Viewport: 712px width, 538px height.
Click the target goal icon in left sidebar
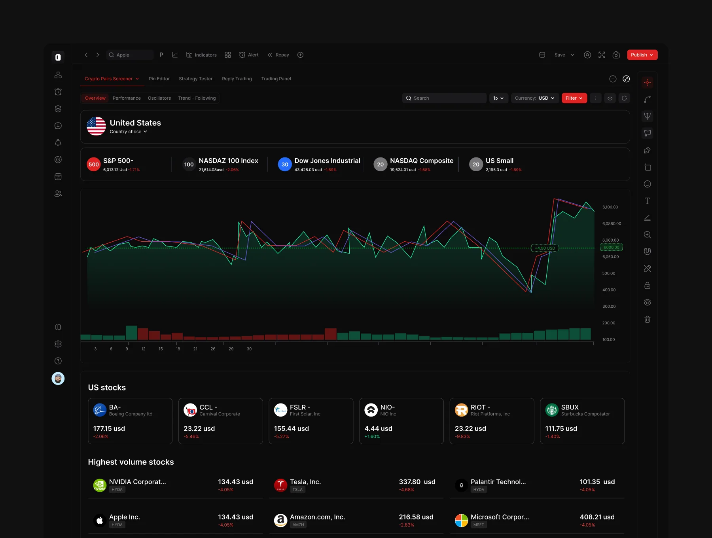coord(58,159)
